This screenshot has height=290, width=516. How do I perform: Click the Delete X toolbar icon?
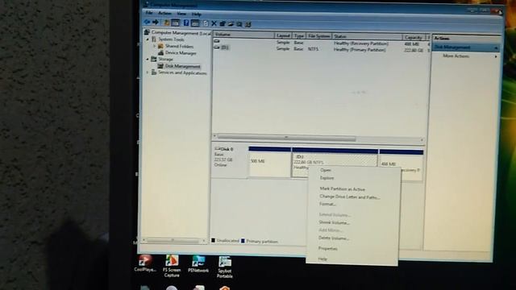point(214,23)
